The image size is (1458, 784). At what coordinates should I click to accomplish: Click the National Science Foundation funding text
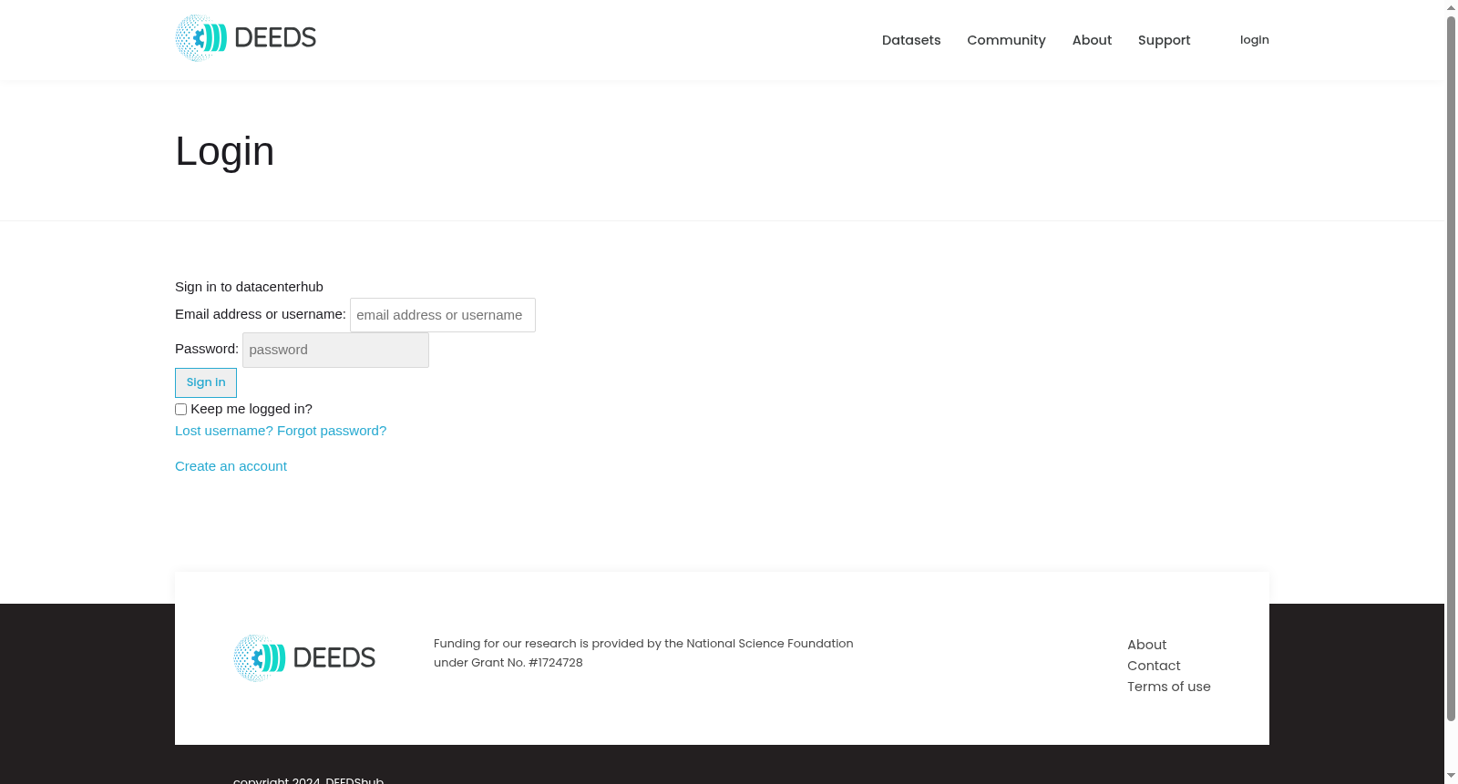coord(643,653)
